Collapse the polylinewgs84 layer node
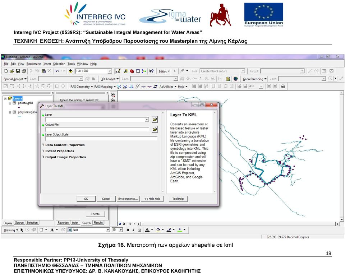 click(10, 112)
